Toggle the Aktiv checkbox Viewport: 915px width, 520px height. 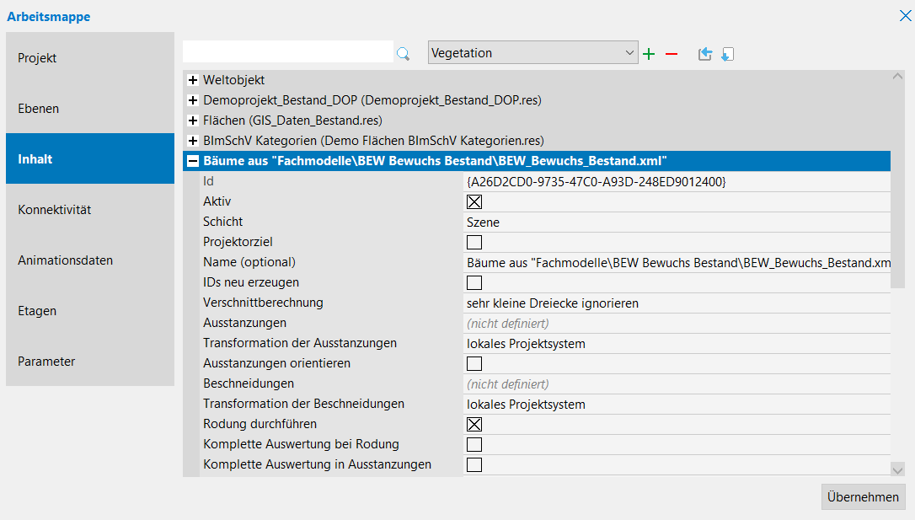474,201
